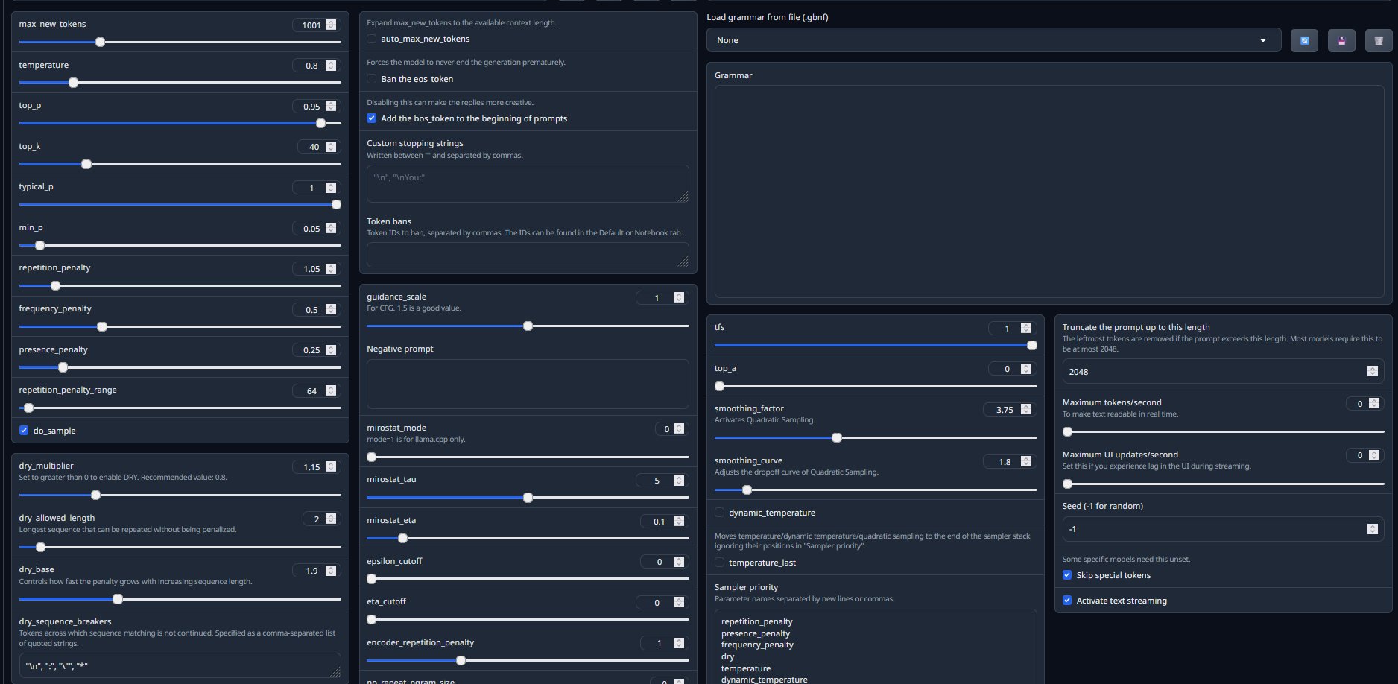
Task: Click the Seed number input field
Action: 1215,529
